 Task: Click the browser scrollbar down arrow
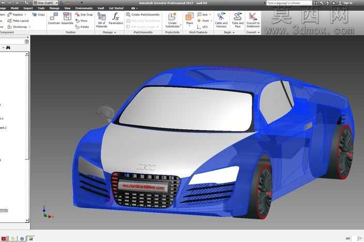coord(27,220)
